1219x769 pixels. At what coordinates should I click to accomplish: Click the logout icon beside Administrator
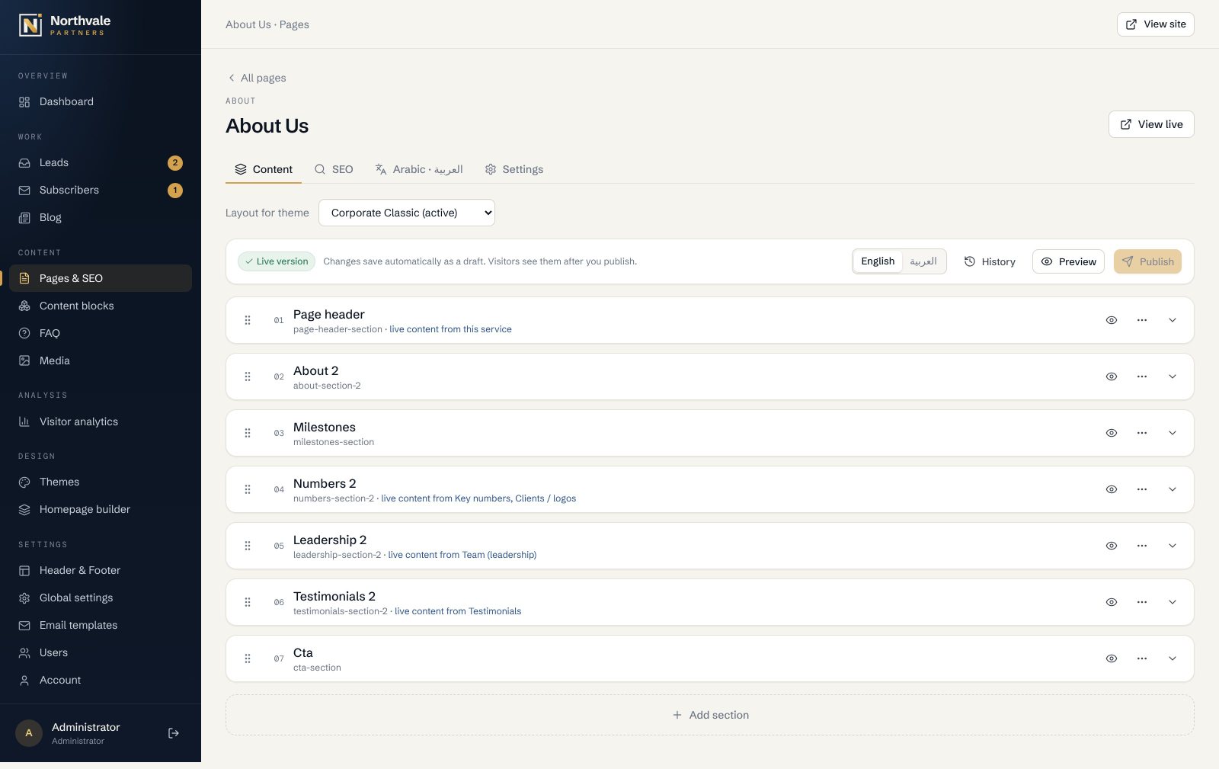pyautogui.click(x=174, y=733)
